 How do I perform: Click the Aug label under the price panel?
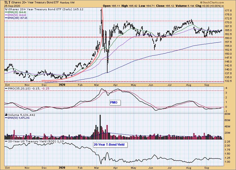click(x=189, y=85)
